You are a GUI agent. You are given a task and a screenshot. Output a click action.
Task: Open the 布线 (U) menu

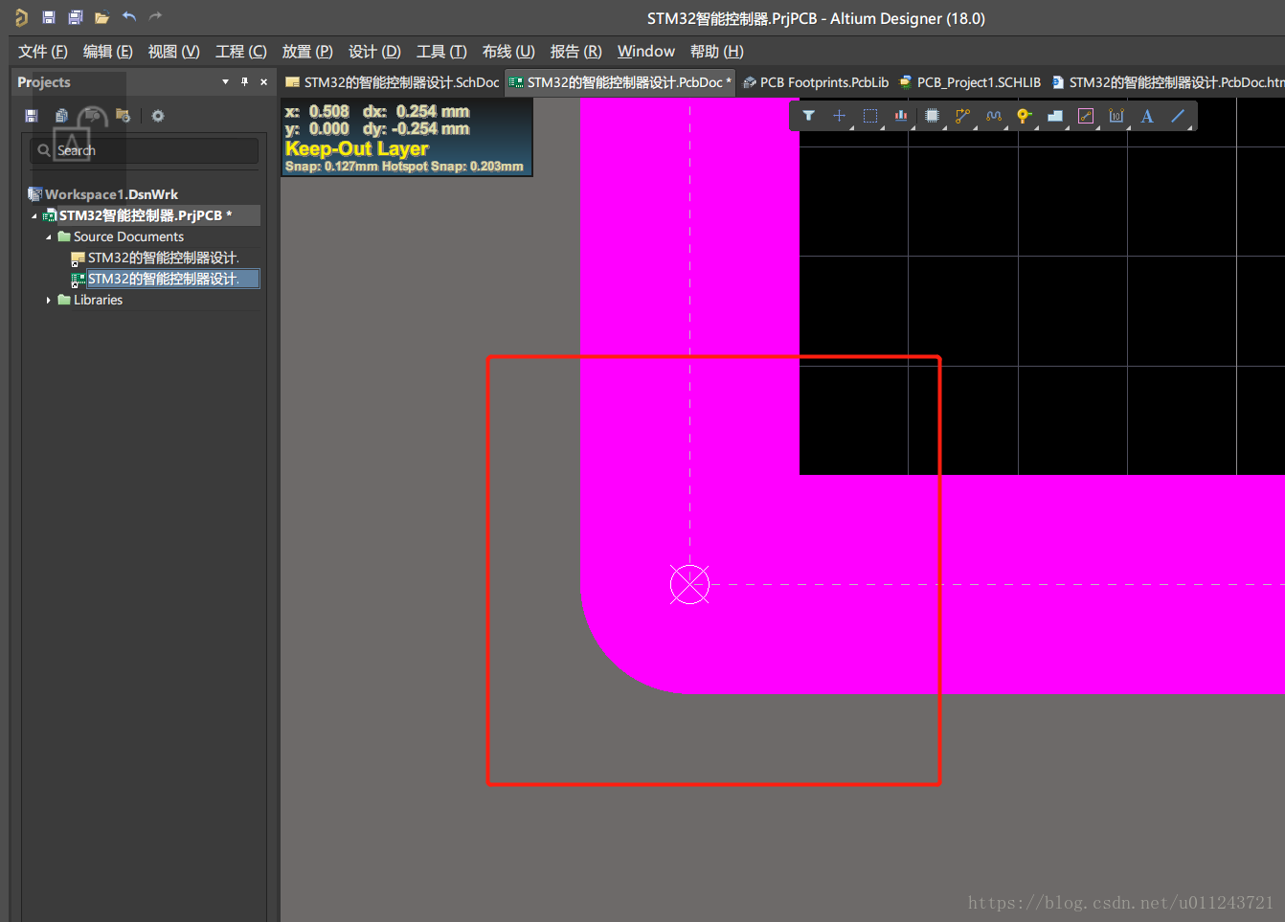pyautogui.click(x=508, y=52)
